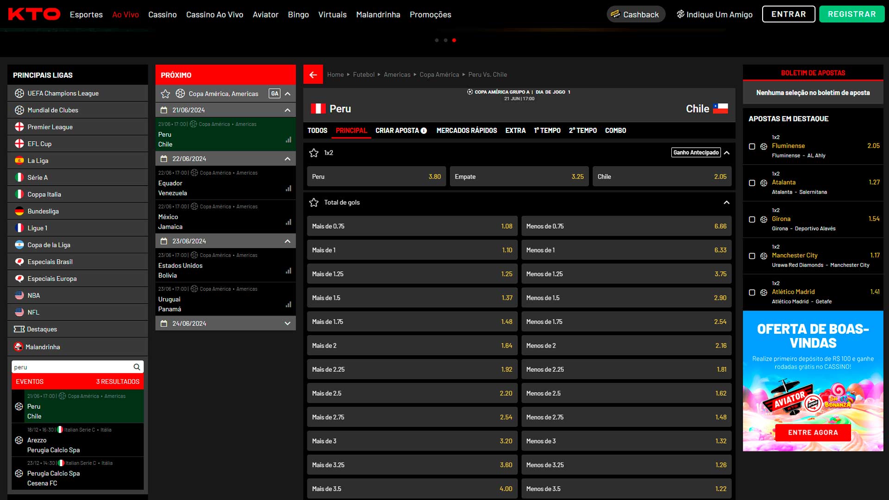Click the Cashback coin icon
Screen dimensions: 889x500
tap(615, 14)
